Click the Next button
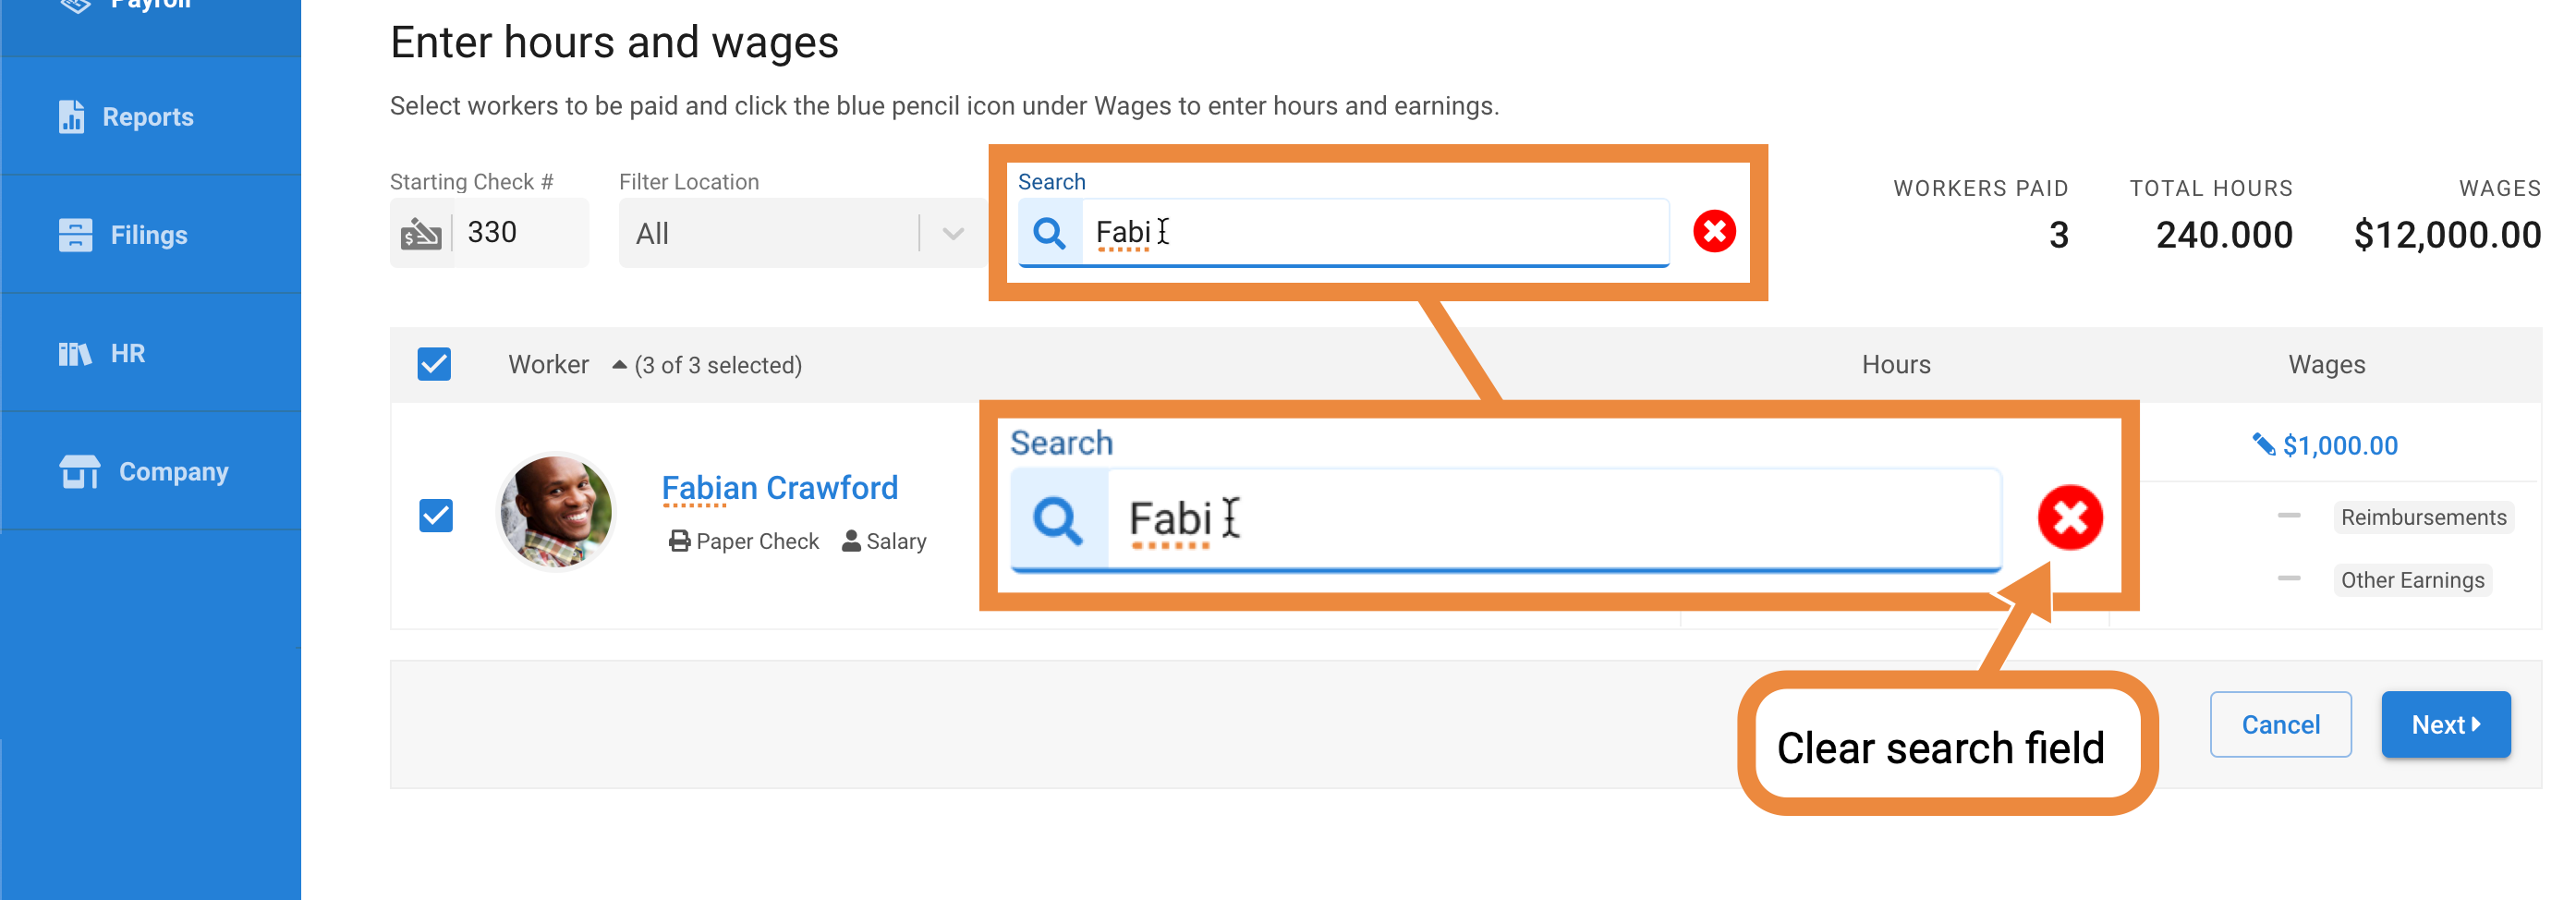This screenshot has width=2576, height=900. 2445,725
